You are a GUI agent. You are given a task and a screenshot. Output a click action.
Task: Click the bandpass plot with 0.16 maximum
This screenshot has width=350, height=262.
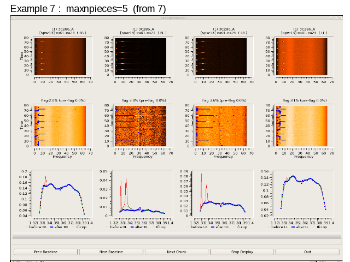304,193
